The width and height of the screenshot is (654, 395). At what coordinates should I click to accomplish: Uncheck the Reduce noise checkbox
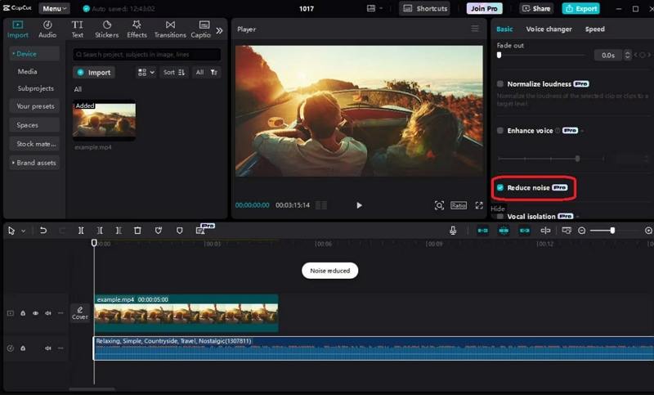pyautogui.click(x=500, y=187)
